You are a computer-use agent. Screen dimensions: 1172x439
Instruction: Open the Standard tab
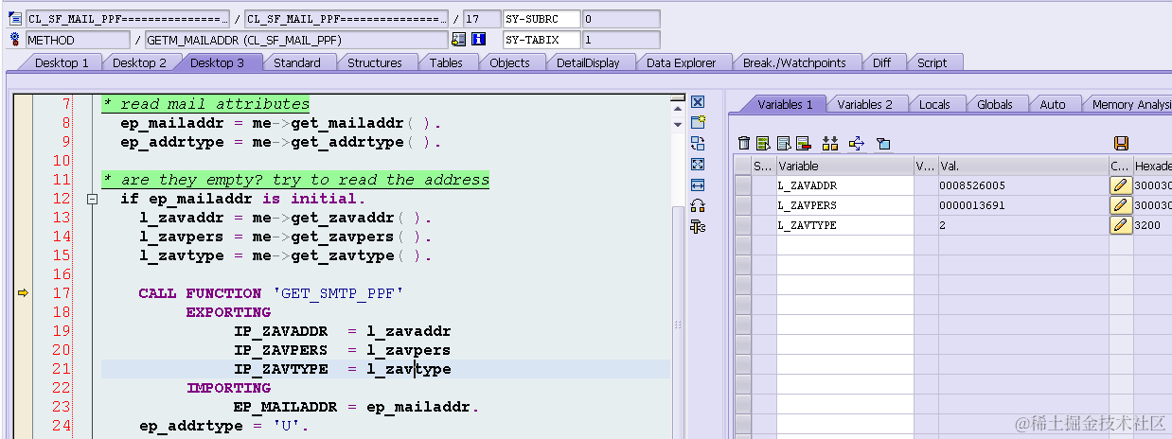[x=296, y=62]
